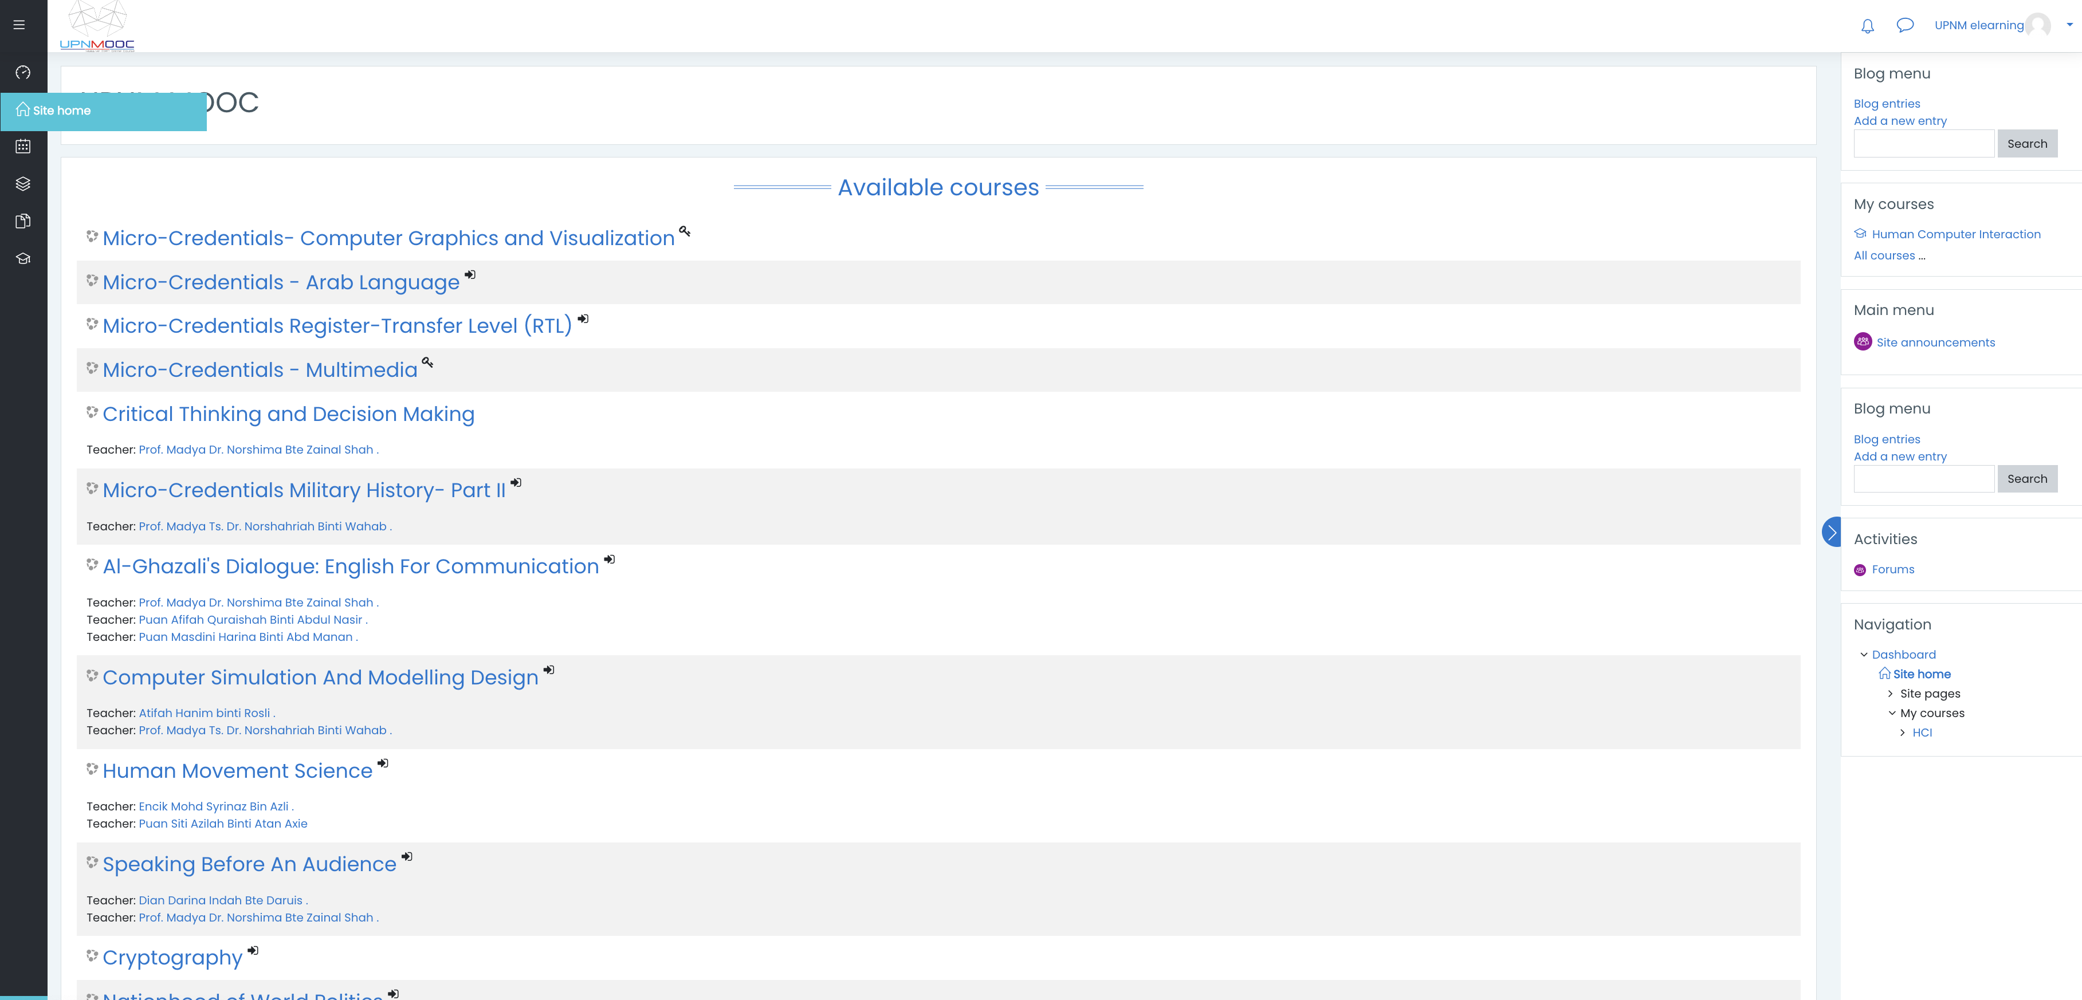Viewport: 2082px width, 1000px height.
Task: Open the notifications bell icon
Action: pyautogui.click(x=1867, y=26)
